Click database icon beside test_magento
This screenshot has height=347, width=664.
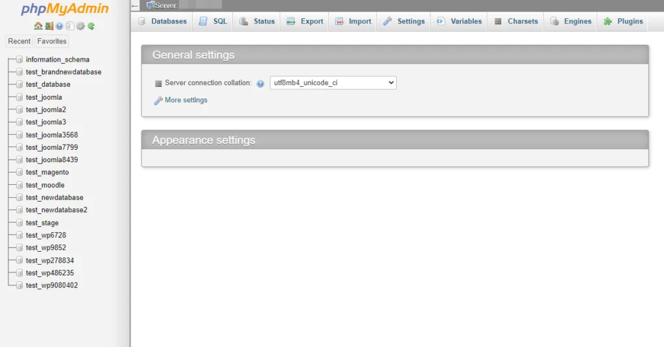tap(19, 173)
